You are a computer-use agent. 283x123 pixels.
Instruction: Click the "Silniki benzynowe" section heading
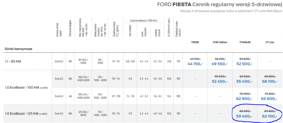[x=19, y=49]
